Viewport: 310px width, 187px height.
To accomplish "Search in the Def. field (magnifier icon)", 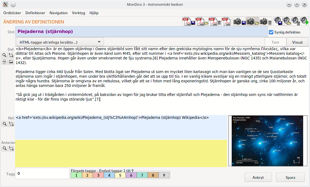I will pos(4,55).
